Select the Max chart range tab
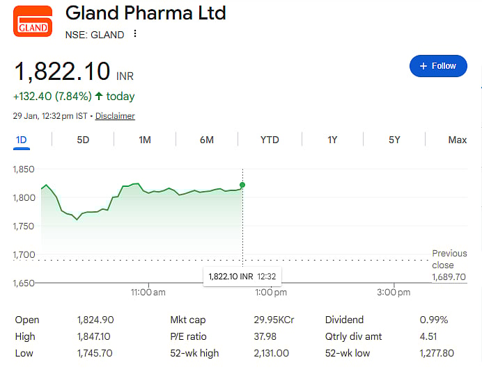This screenshot has height=369, width=482. [x=457, y=140]
